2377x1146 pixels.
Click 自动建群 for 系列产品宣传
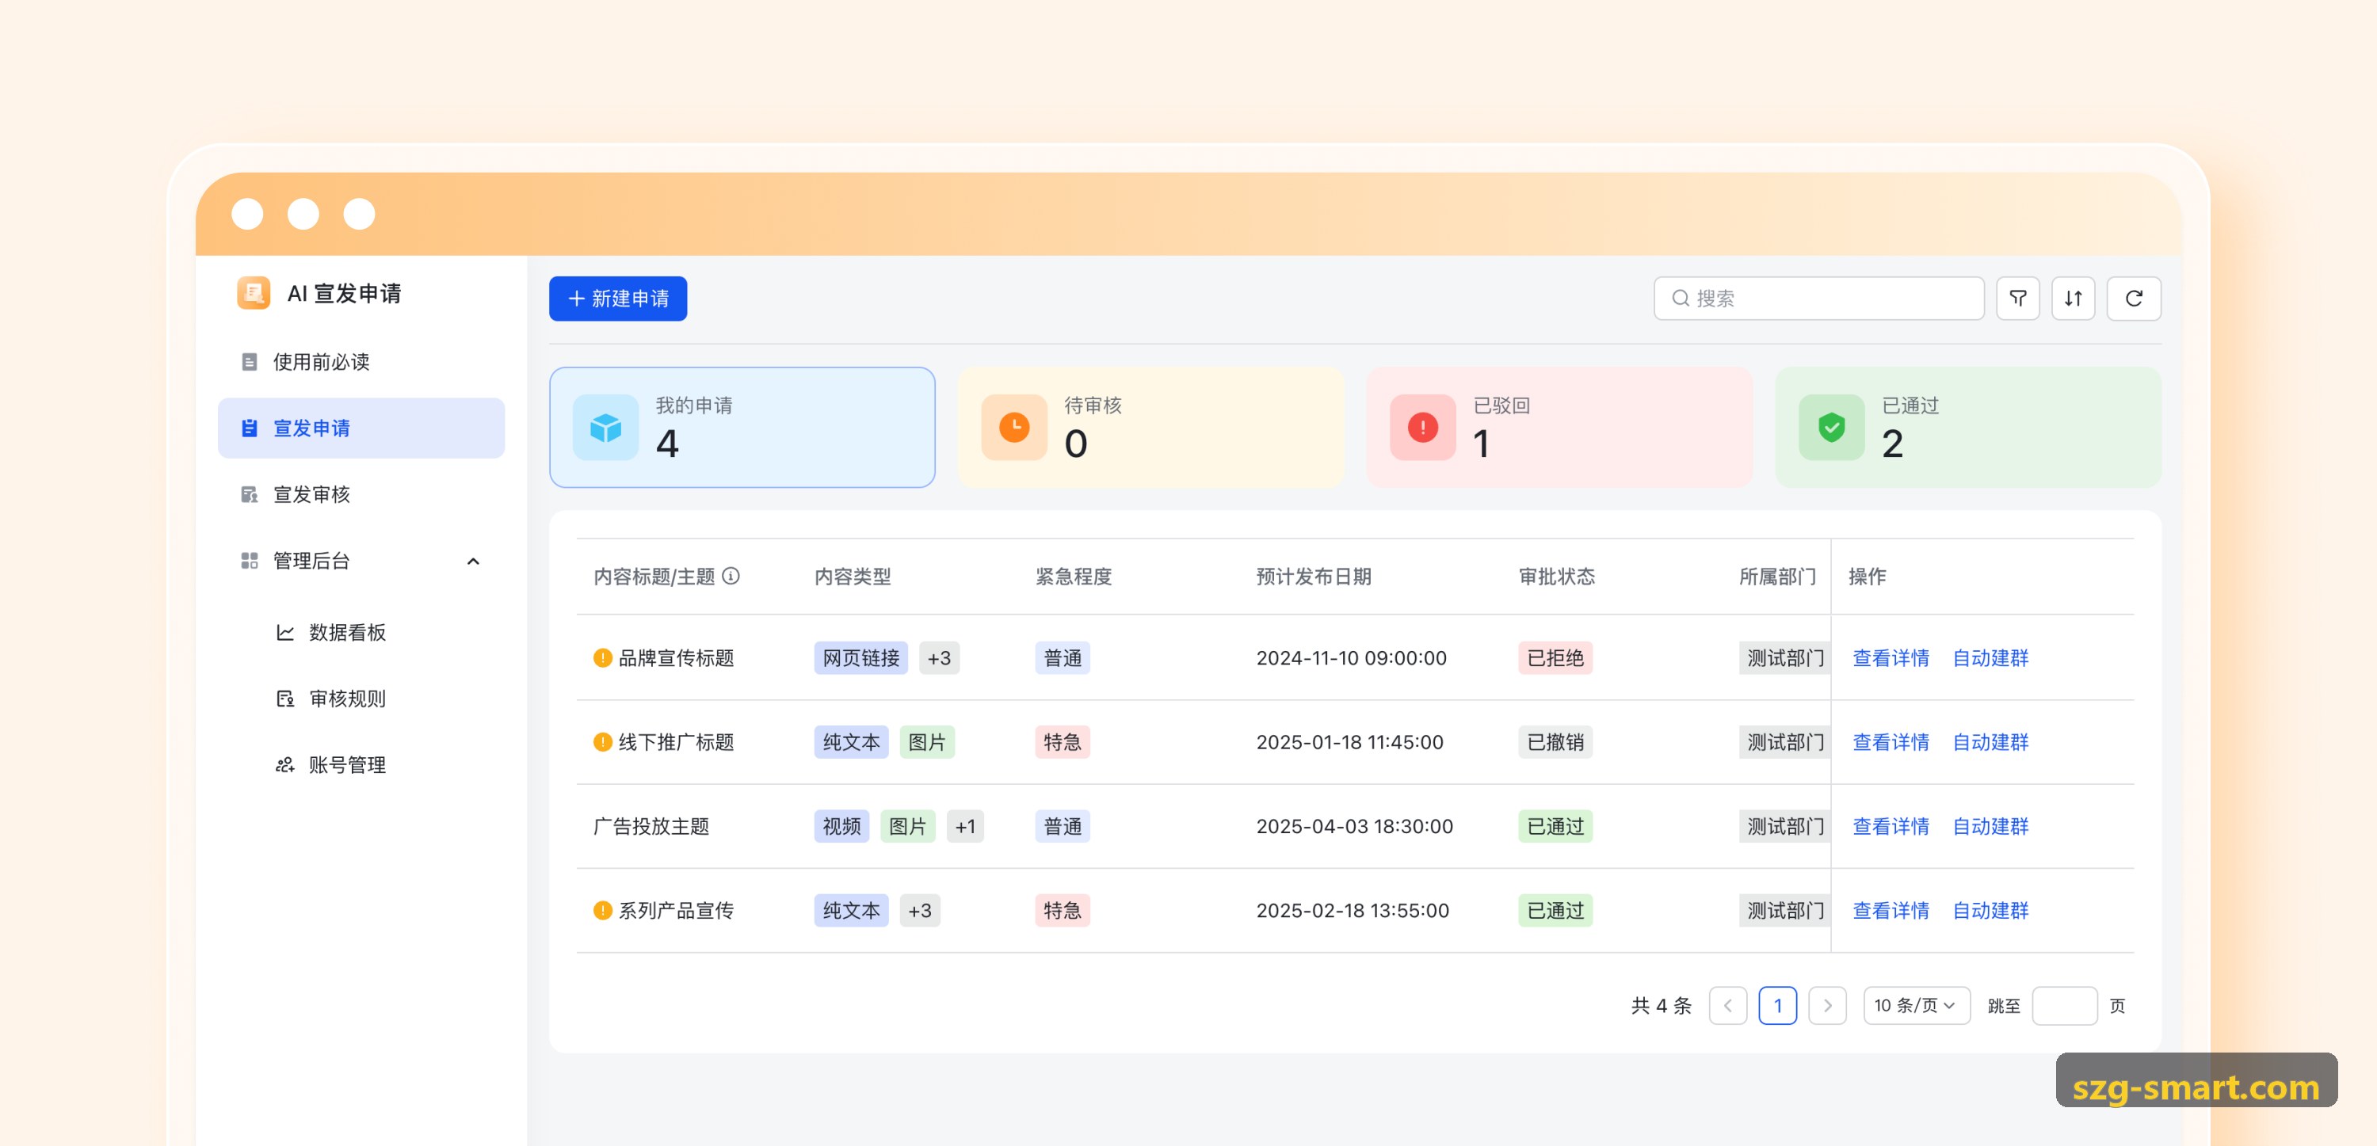(1990, 911)
